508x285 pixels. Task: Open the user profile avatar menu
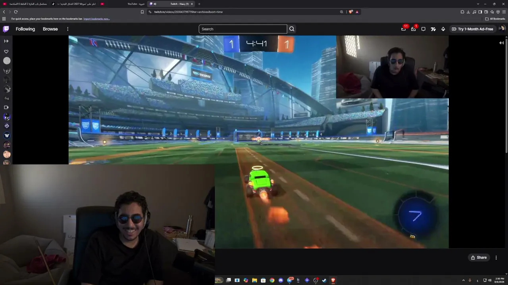pyautogui.click(x=502, y=28)
